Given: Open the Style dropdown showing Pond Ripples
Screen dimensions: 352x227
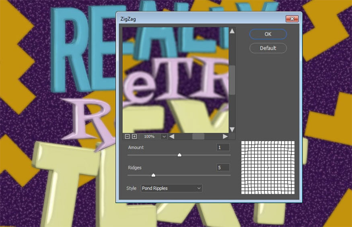Looking at the screenshot, I should pyautogui.click(x=171, y=188).
